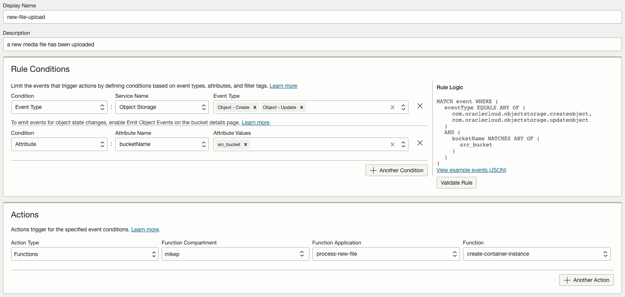Click the Description input field
625x297 pixels.
[x=312, y=44]
